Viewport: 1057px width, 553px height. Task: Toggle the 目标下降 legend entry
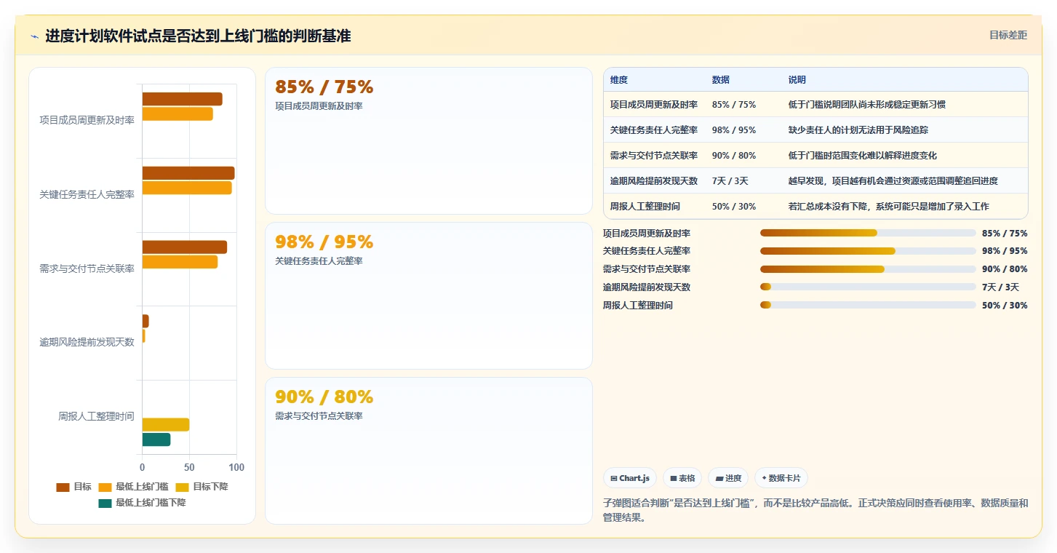[202, 487]
